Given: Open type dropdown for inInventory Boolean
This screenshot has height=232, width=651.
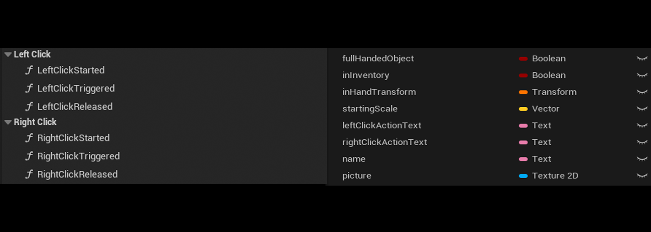Looking at the screenshot, I should (x=549, y=76).
